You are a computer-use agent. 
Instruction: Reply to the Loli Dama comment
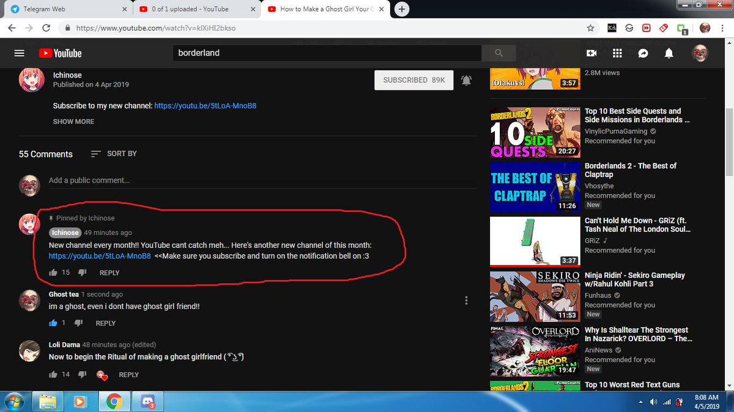[128, 375]
